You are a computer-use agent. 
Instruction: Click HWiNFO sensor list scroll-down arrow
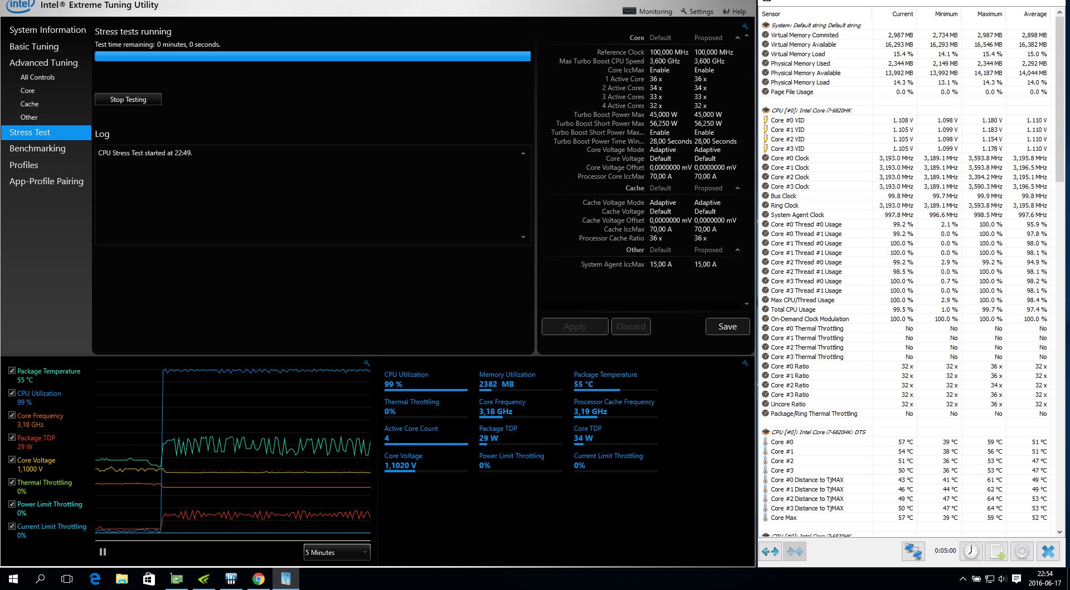click(x=1059, y=532)
